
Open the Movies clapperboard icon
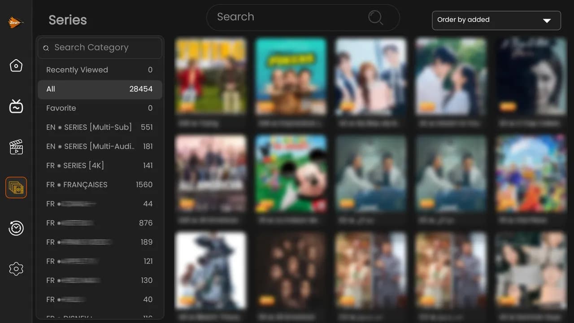click(16, 147)
